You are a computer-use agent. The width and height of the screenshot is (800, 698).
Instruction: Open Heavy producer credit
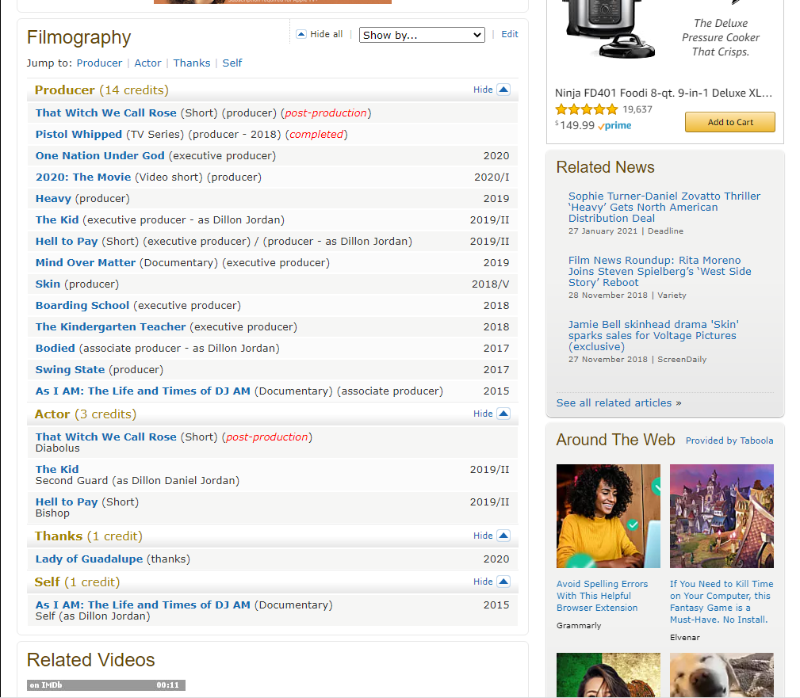coord(53,198)
